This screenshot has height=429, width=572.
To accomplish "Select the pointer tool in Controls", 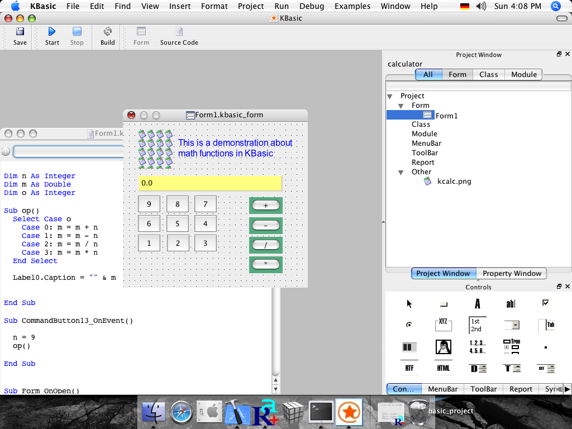I will pyautogui.click(x=409, y=304).
